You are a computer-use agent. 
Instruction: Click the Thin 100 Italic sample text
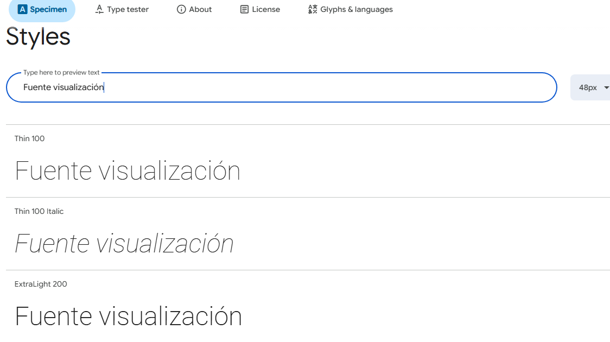coord(124,244)
